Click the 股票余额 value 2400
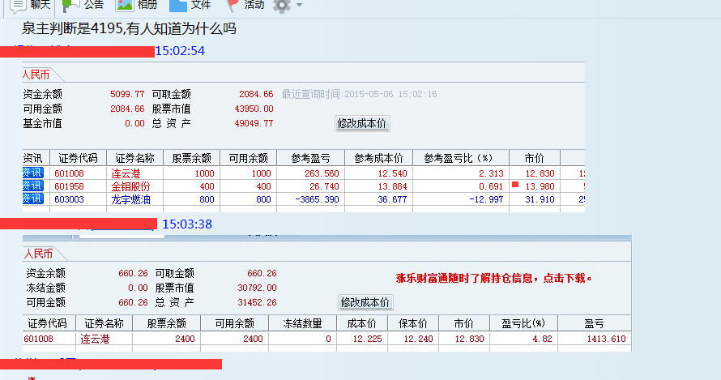The height and width of the screenshot is (380, 721). [185, 339]
